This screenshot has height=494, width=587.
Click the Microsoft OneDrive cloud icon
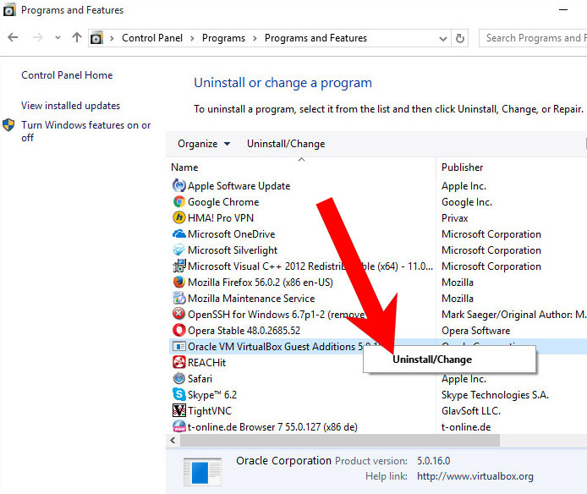point(179,233)
